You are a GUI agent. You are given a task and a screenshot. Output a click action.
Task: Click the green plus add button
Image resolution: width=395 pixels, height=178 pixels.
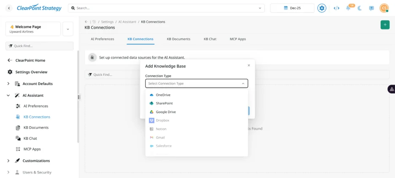tap(385, 24)
